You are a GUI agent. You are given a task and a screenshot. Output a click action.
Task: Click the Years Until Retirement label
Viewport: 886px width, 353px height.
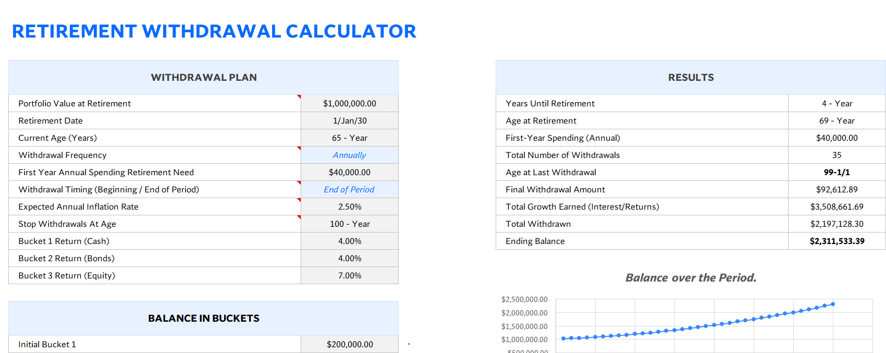coord(550,103)
